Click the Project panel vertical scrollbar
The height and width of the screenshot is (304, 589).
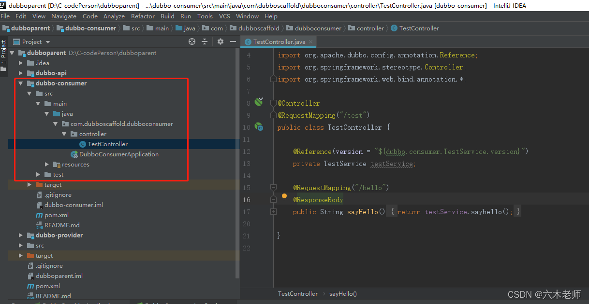[x=237, y=164]
